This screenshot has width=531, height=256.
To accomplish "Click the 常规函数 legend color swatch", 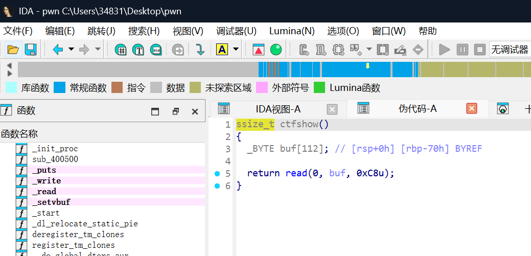I will (x=60, y=88).
